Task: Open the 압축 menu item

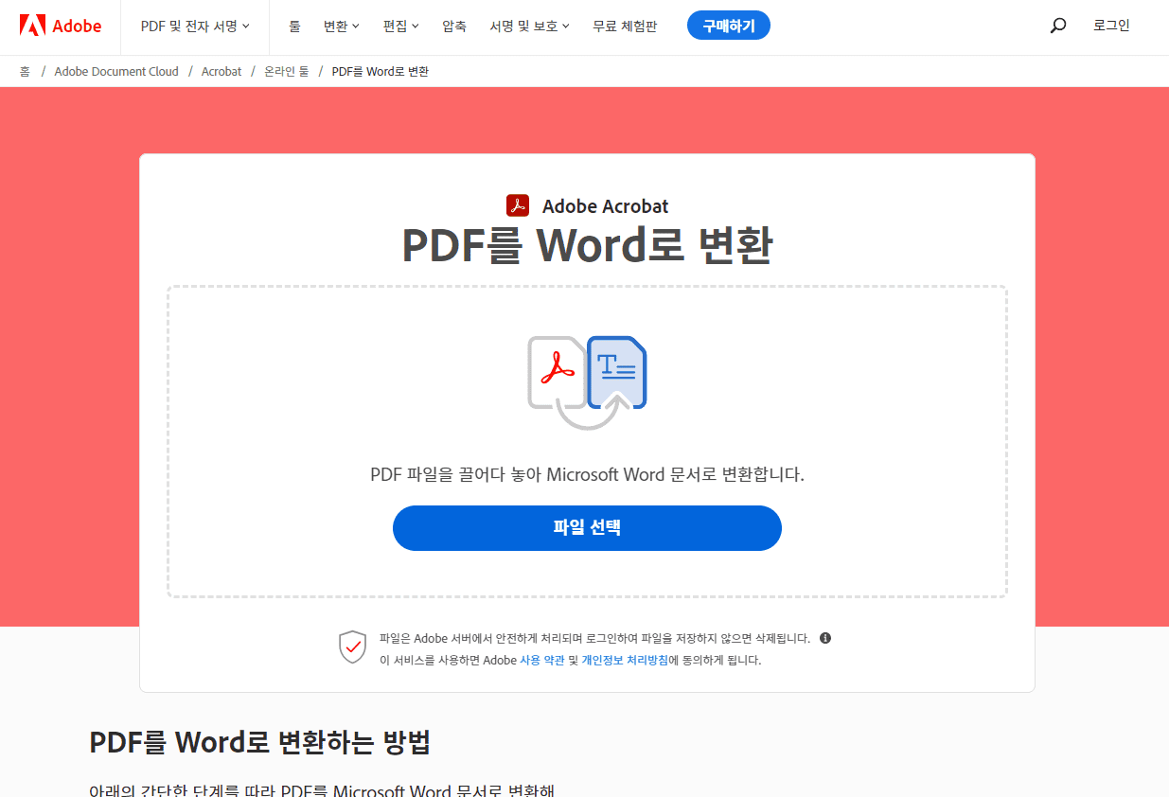Action: pos(453,27)
